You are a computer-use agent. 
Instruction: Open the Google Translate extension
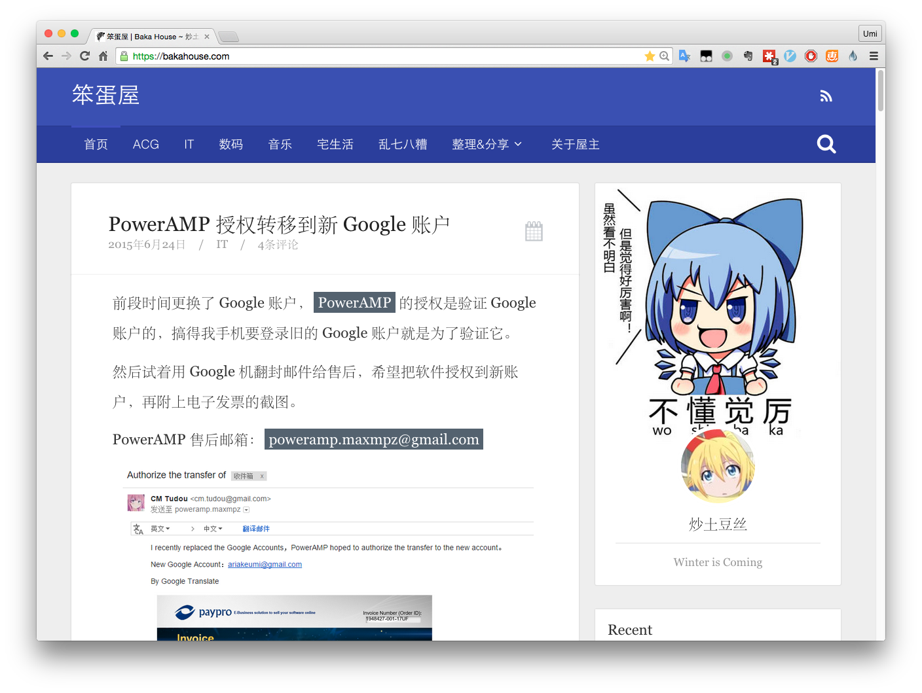click(x=685, y=56)
